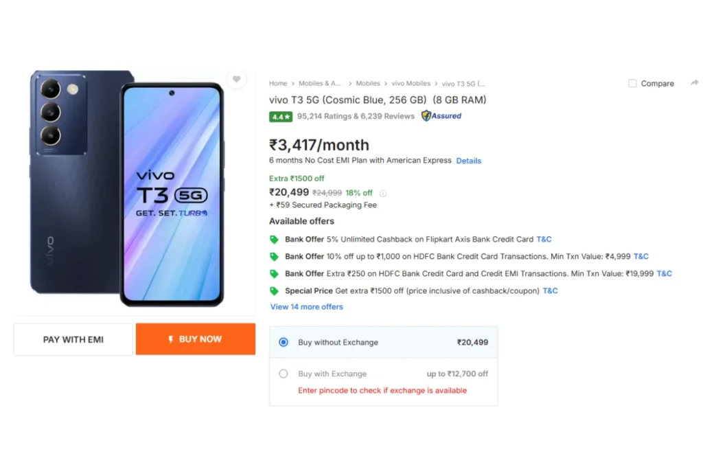Viewport: 703px width, 469px height.
Task: Click the lightning BUY NOW button
Action: pyautogui.click(x=196, y=339)
